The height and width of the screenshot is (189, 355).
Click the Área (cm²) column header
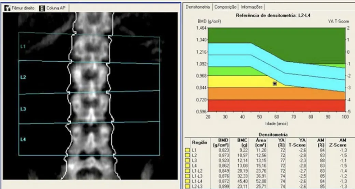click(260, 143)
